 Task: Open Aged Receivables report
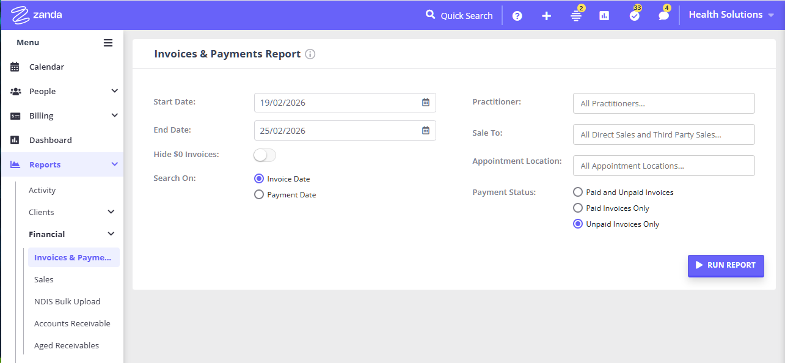(x=67, y=345)
